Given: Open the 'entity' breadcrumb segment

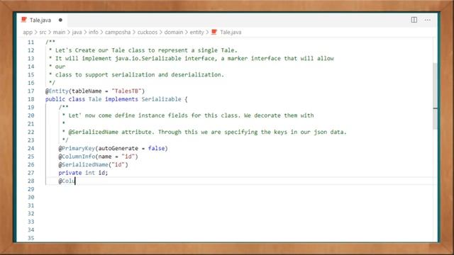Looking at the screenshot, I should coord(196,32).
